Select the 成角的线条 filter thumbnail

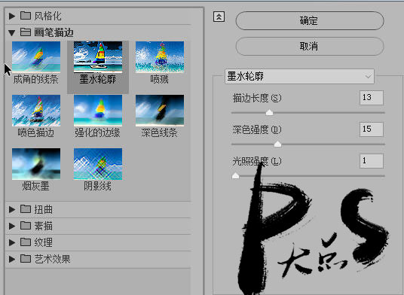pos(36,57)
